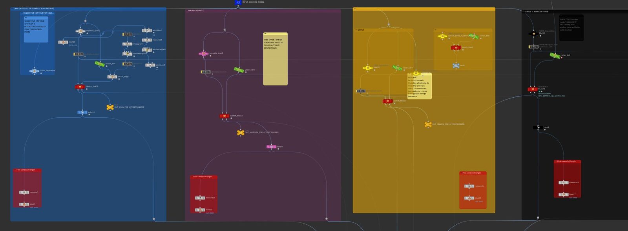628x231 pixels.
Task: Select the Vector_Align1 node
Action: pos(112,76)
